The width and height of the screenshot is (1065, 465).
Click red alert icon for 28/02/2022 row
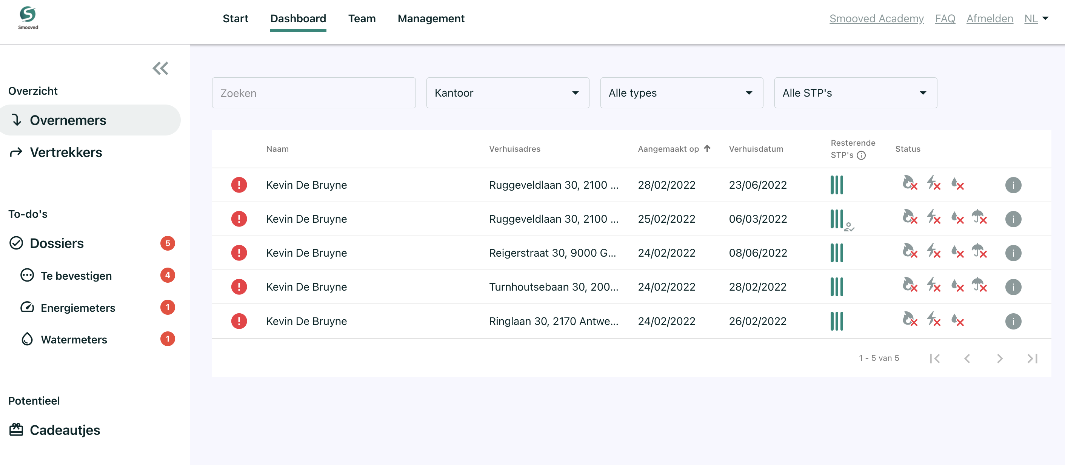pos(239,185)
